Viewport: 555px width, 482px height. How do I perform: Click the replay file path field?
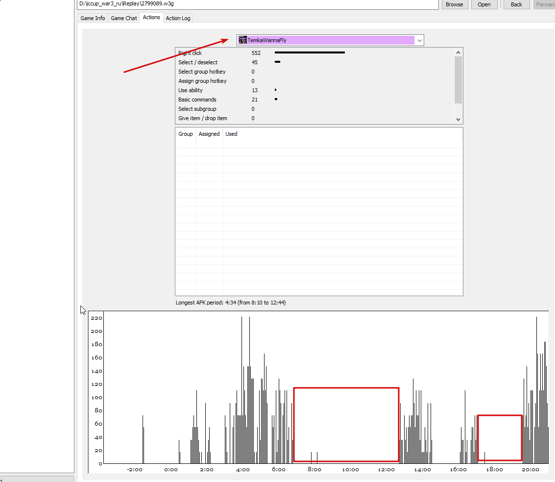258,4
